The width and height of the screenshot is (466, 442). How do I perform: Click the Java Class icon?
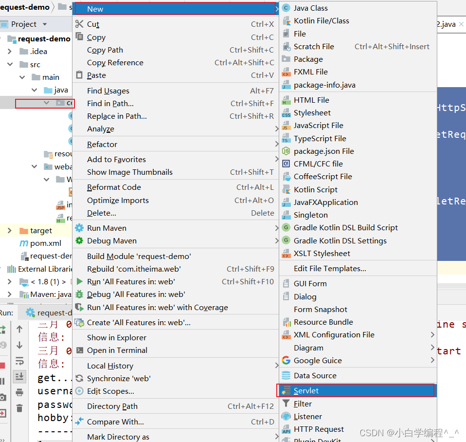click(x=286, y=8)
